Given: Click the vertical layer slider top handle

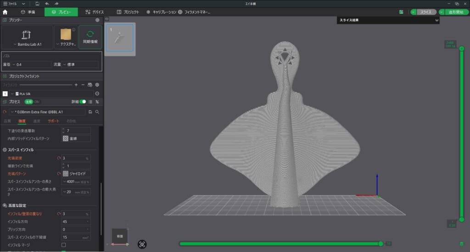Looking at the screenshot, I should pos(462,49).
